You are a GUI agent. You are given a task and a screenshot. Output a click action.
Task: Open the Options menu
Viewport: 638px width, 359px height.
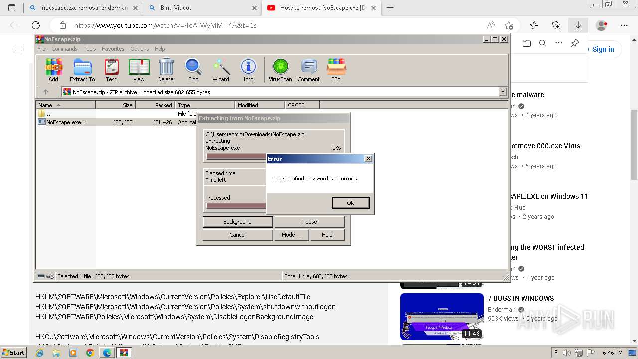pos(140,49)
